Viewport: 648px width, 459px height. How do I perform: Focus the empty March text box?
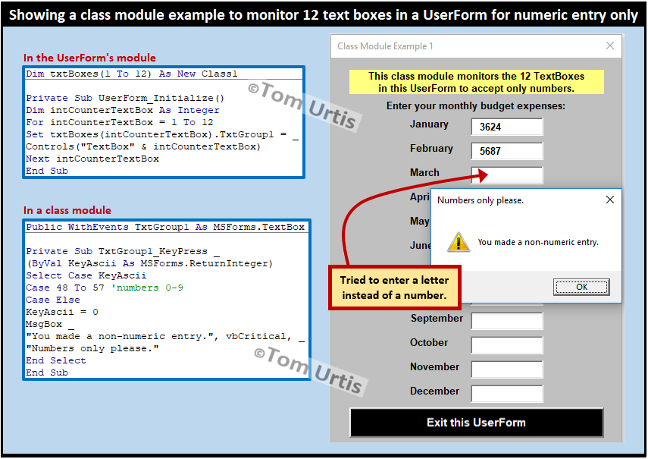tap(507, 175)
